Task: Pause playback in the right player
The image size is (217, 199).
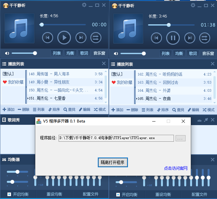Action: 173,38
